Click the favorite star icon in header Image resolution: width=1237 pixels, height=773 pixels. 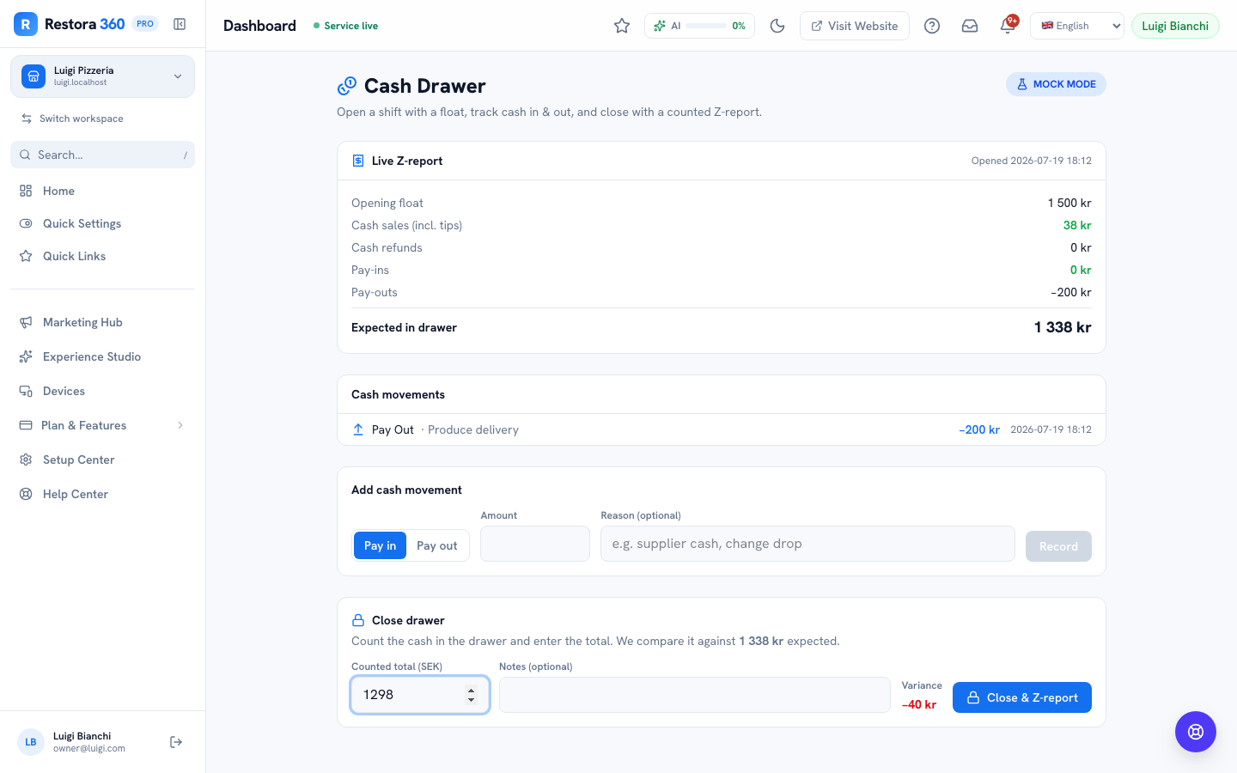pos(622,26)
